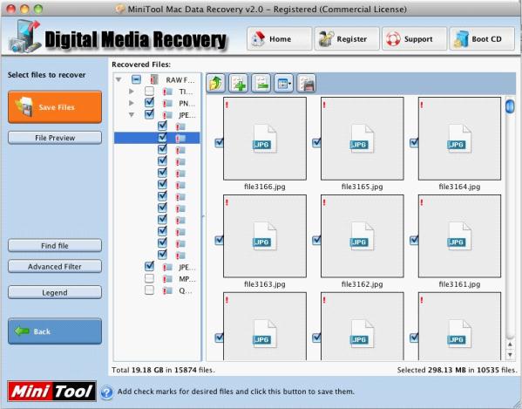
Task: Click the Find file button
Action: [x=55, y=246]
